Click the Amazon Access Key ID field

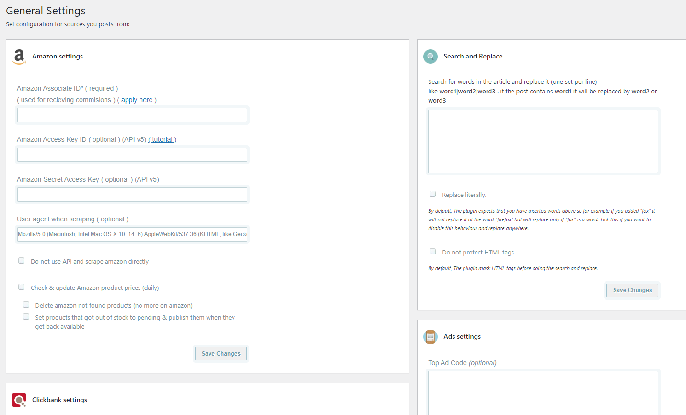point(132,155)
